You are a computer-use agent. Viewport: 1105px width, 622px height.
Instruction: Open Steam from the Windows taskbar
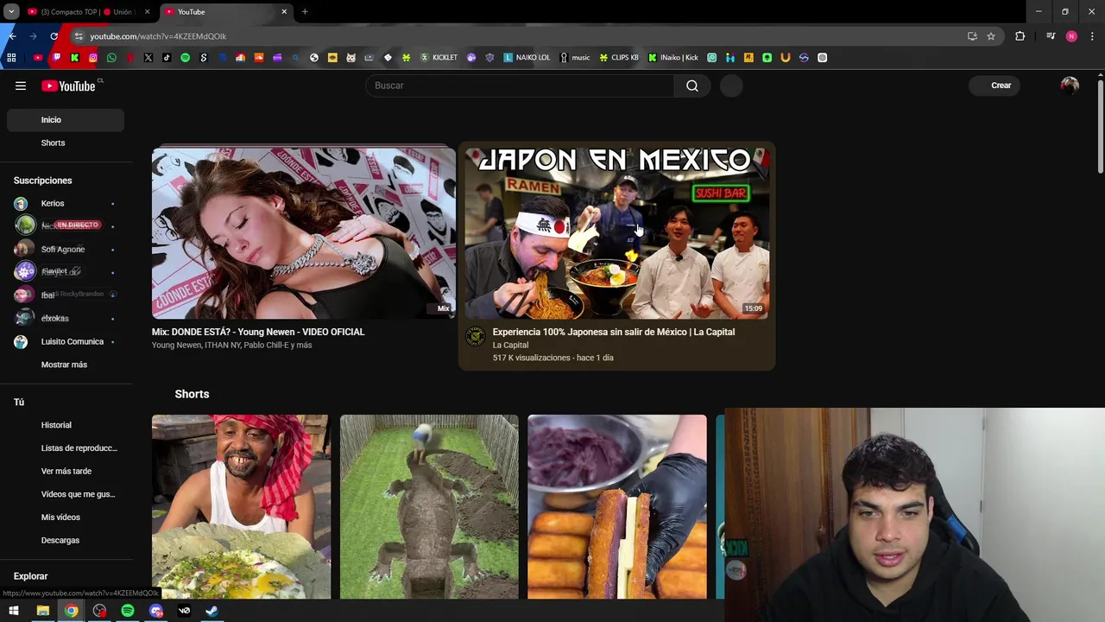212,612
